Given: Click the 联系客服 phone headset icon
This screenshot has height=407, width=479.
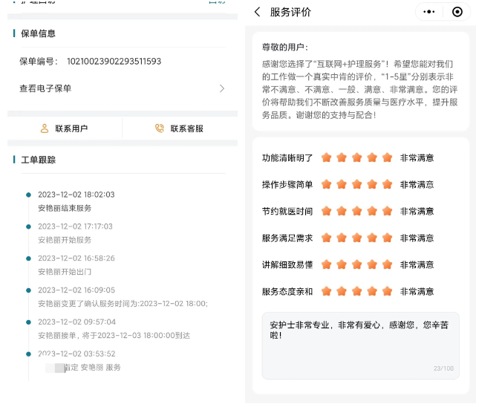Looking at the screenshot, I should click(x=160, y=128).
